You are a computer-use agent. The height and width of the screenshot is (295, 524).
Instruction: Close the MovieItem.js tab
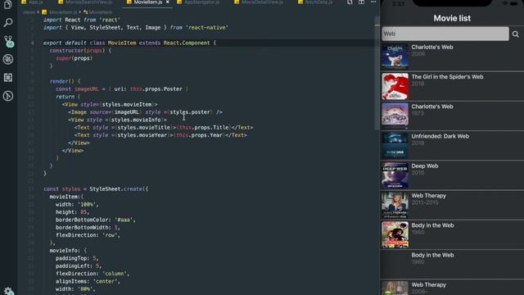(167, 2)
